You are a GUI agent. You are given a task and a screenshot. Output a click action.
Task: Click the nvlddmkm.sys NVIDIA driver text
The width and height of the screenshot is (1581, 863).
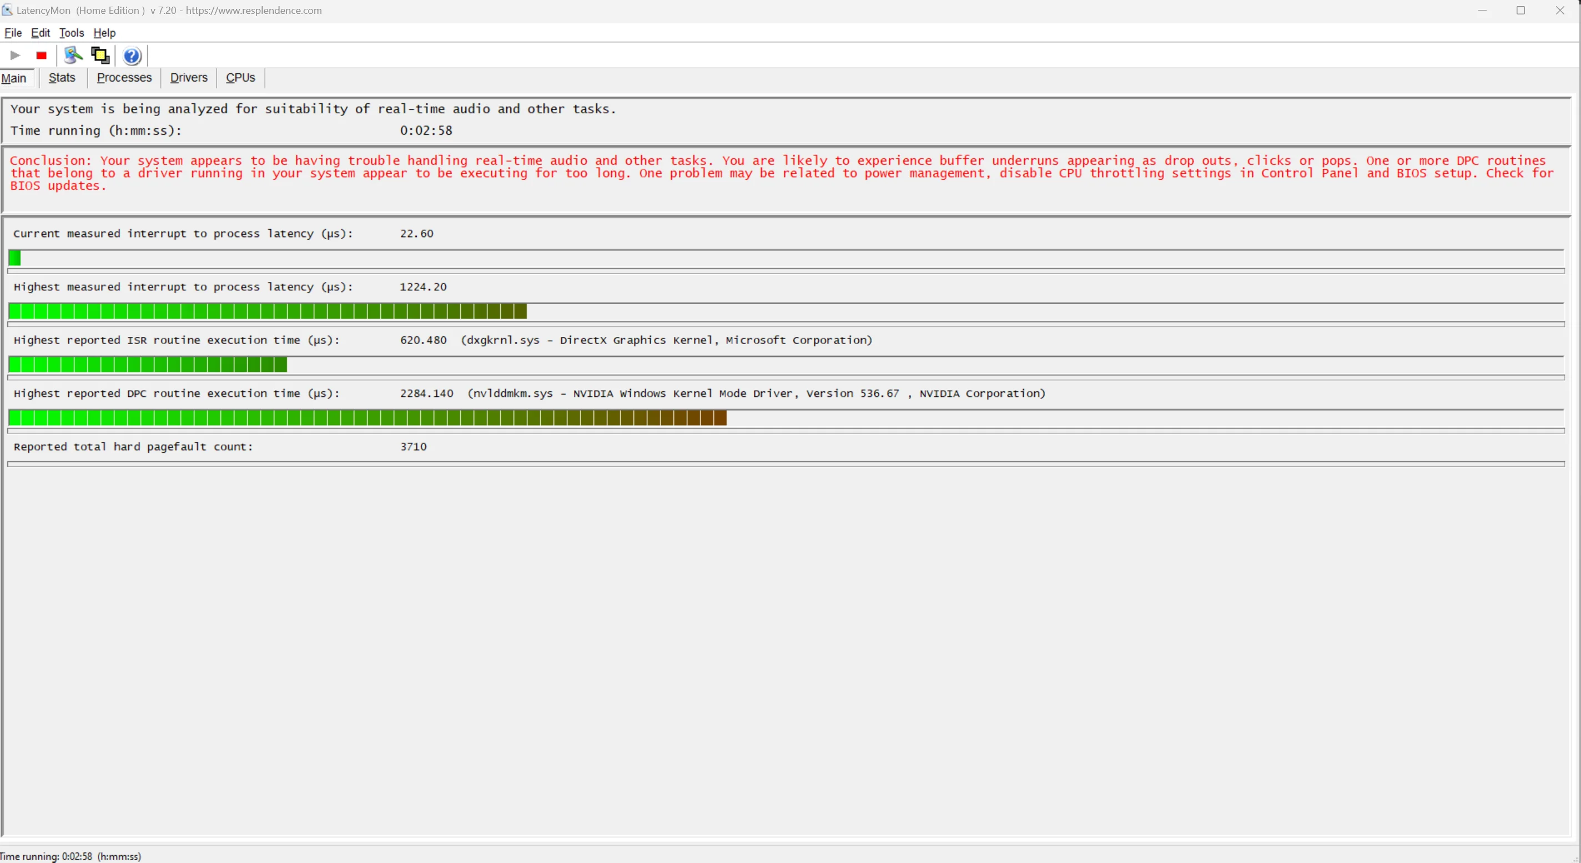coord(756,393)
